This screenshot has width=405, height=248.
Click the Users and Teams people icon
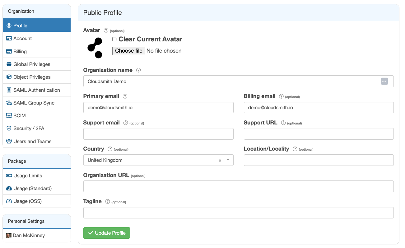pos(9,142)
